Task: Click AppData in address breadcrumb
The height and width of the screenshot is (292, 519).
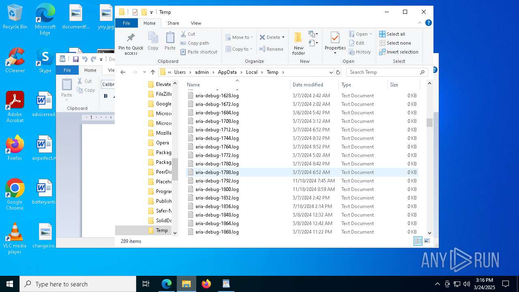Action: tap(227, 72)
